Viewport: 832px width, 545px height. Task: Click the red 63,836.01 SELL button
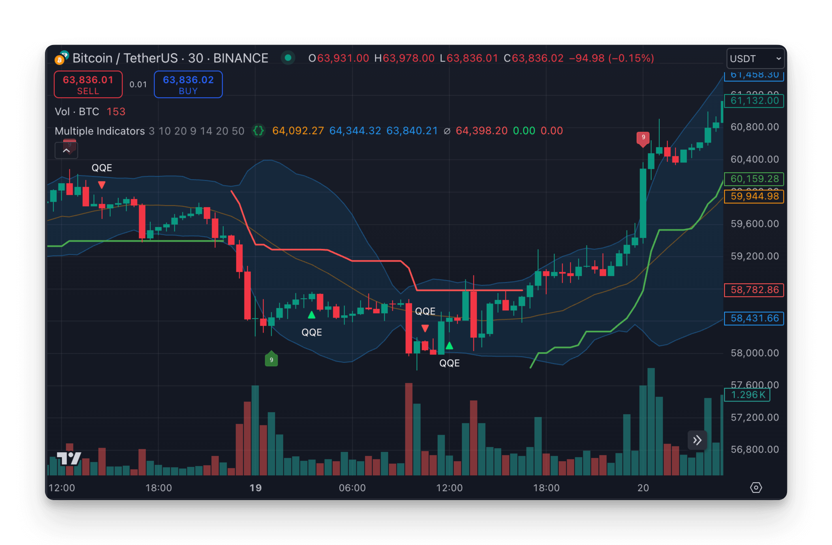pyautogui.click(x=88, y=85)
